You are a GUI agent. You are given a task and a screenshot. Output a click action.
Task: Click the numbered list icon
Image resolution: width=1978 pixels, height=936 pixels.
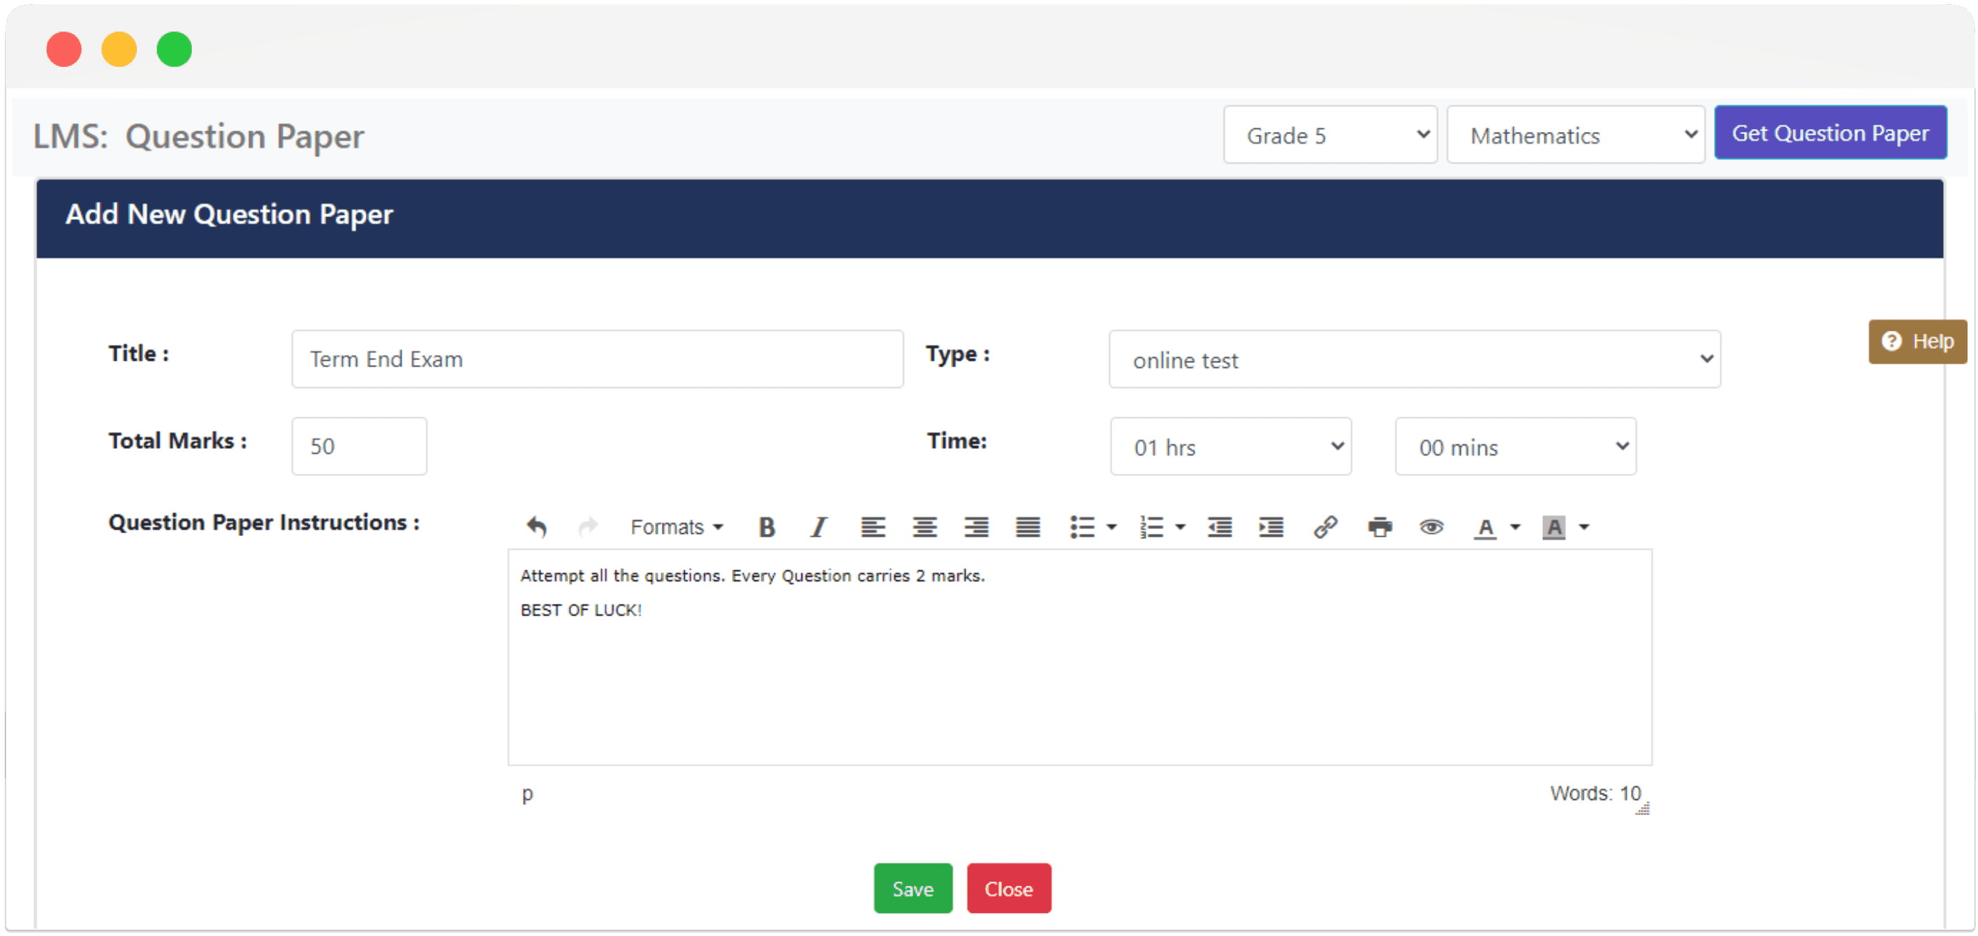1152,526
